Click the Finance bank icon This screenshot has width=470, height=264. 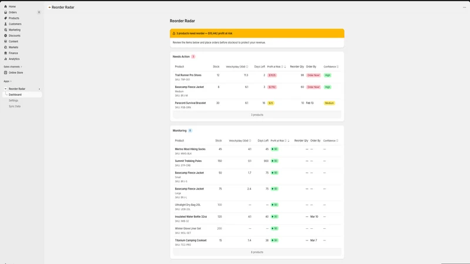point(5,53)
